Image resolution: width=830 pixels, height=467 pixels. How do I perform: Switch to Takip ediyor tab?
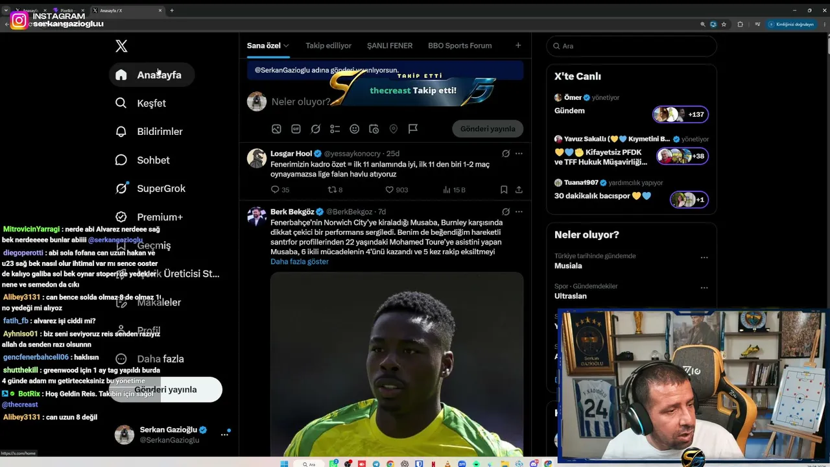(x=329, y=46)
